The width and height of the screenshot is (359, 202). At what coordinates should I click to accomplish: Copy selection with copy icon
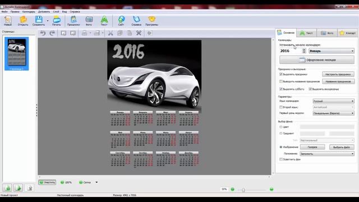pos(119,33)
